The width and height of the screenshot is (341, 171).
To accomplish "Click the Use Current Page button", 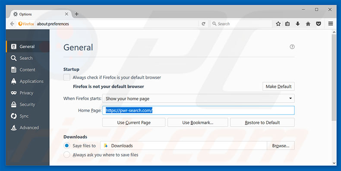I will tap(134, 123).
